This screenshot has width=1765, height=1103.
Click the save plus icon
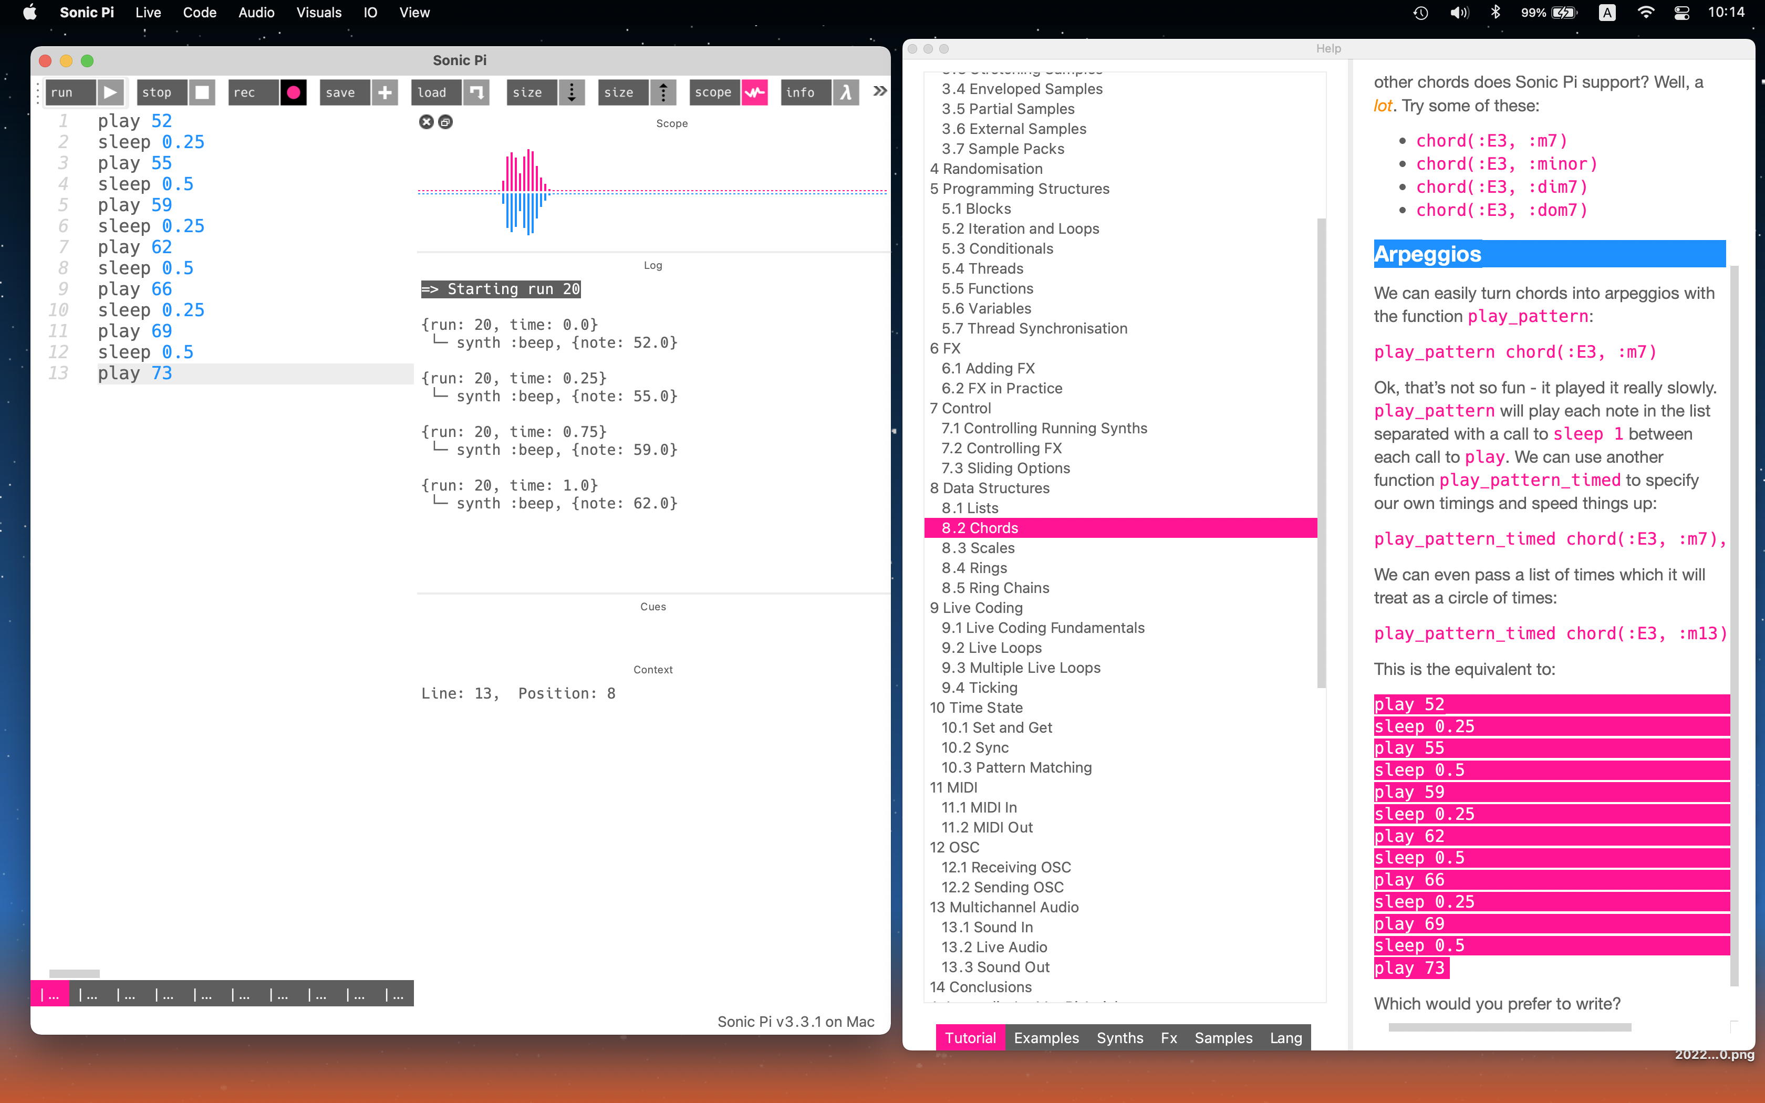tap(385, 92)
